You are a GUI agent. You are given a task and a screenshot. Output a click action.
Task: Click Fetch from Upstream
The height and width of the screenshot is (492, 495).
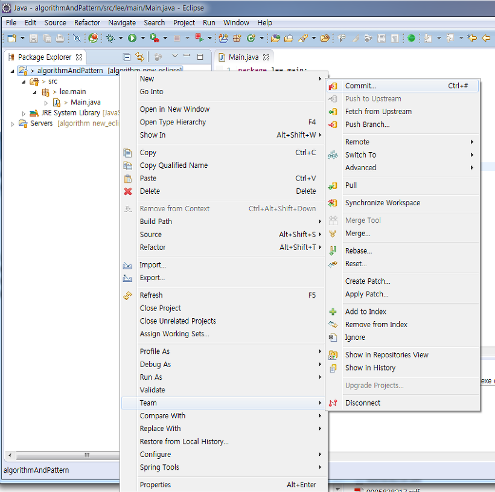[x=402, y=112]
